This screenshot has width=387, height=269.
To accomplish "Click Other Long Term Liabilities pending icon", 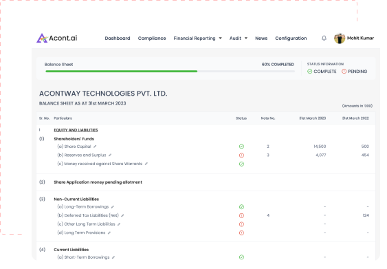I will [x=242, y=224].
